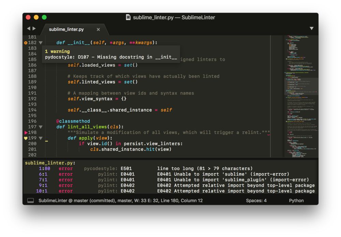Image resolution: width=341 pixels, height=237 pixels.
Task: Click the warning gear gutter icon on line 182
Action: [26, 43]
